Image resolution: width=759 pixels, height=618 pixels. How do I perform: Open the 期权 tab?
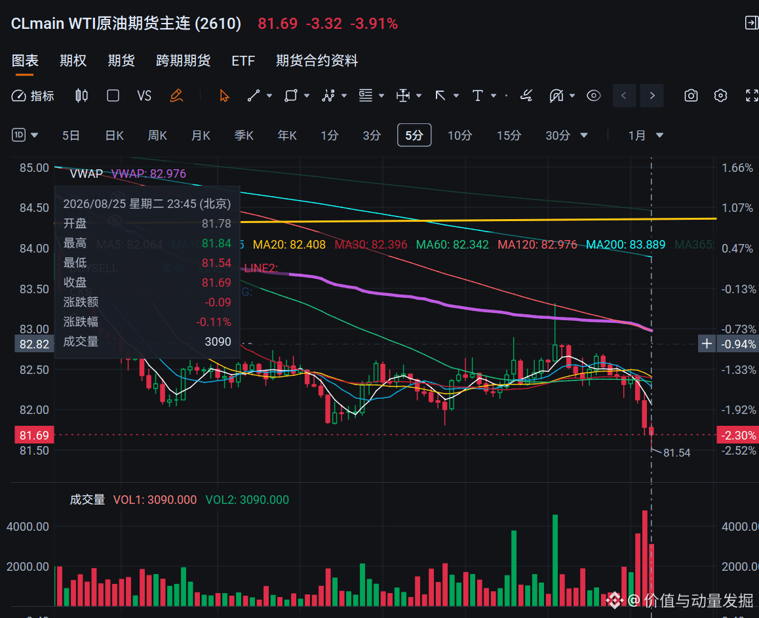(x=73, y=60)
